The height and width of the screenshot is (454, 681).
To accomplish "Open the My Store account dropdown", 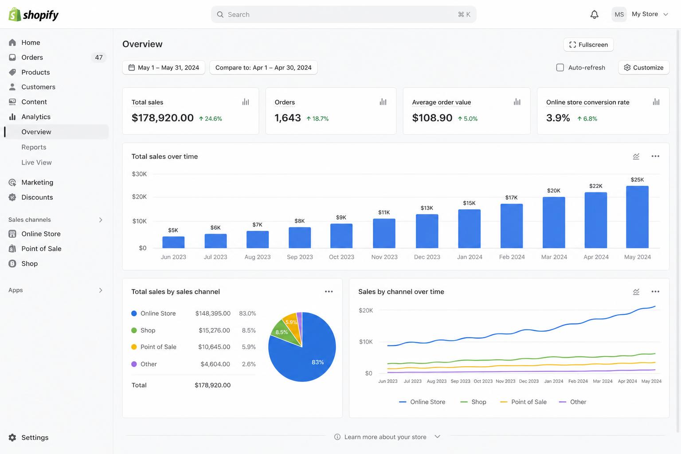I will click(x=640, y=15).
